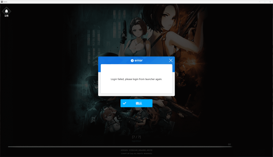Image resolution: width=273 pixels, height=157 pixels.
Task: Click the 'Login failed' error message text
Action: (136, 79)
